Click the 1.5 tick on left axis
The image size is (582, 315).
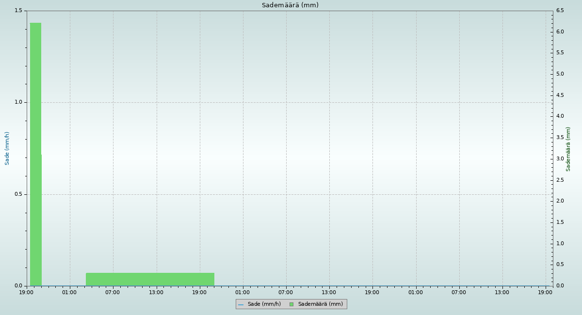pyautogui.click(x=18, y=11)
